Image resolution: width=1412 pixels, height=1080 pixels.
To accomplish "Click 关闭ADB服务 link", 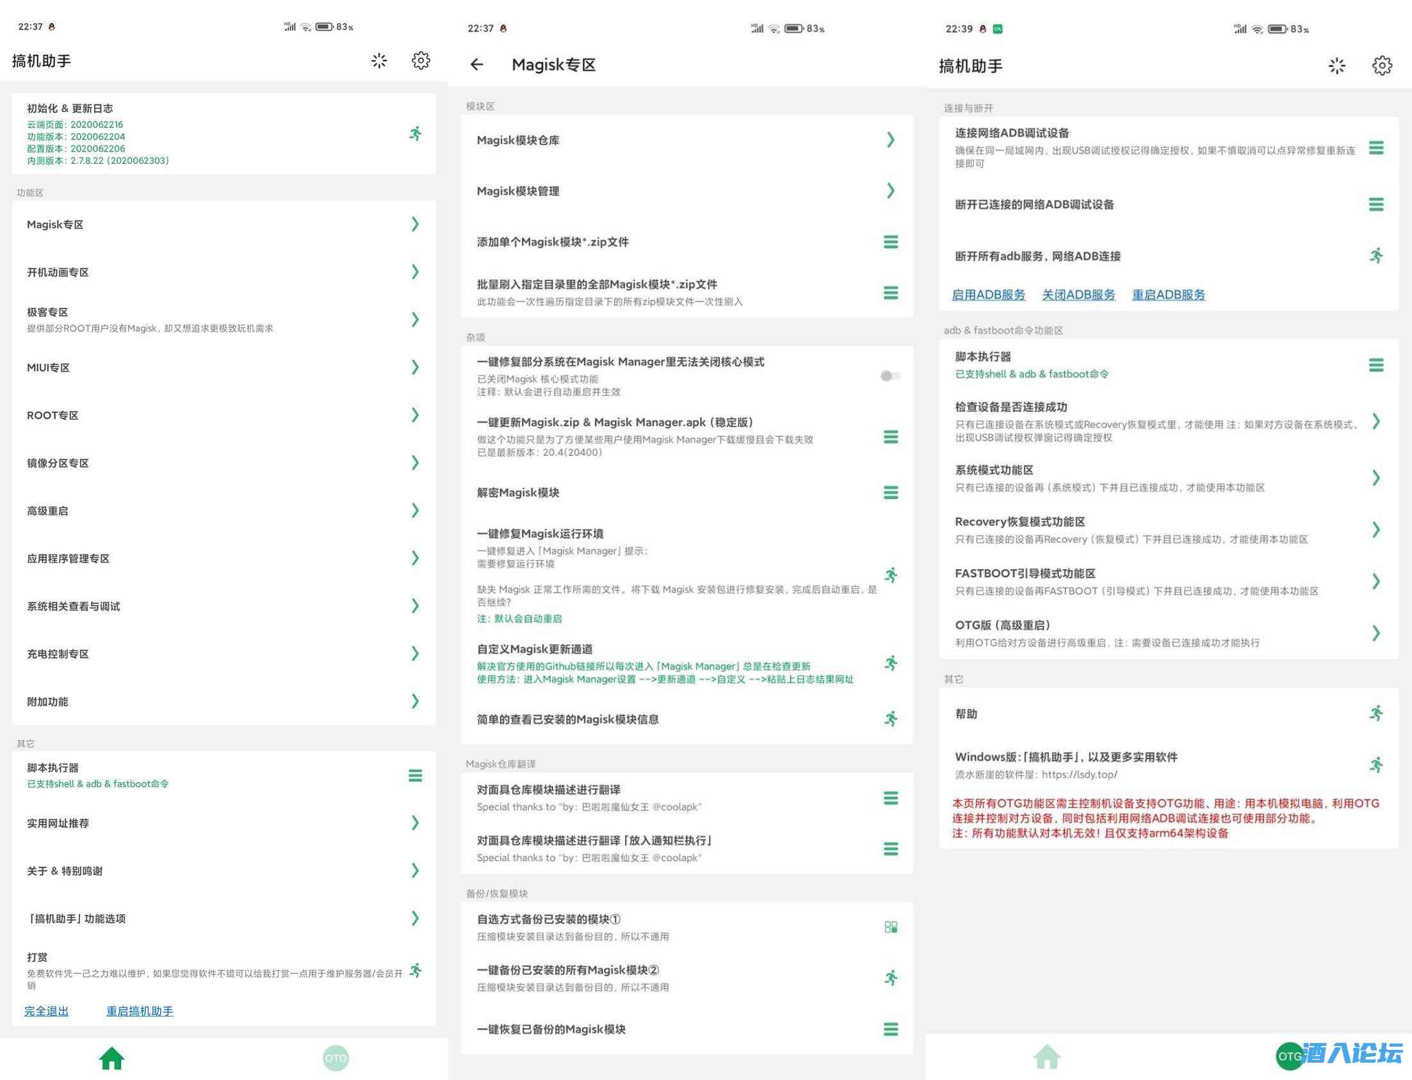I will click(1078, 294).
